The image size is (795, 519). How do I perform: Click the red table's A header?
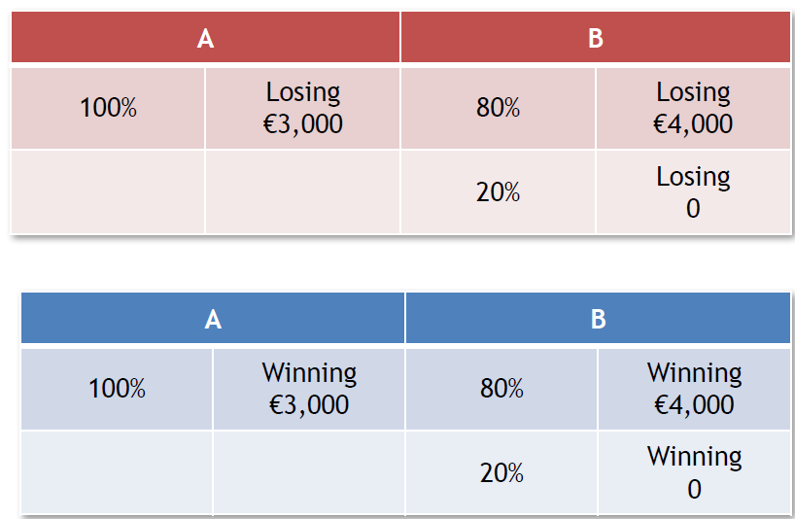coord(205,38)
